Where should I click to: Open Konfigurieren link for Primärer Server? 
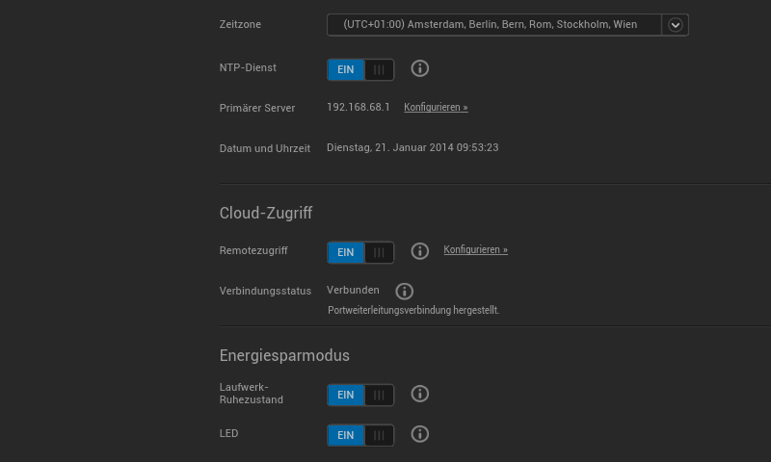point(436,108)
